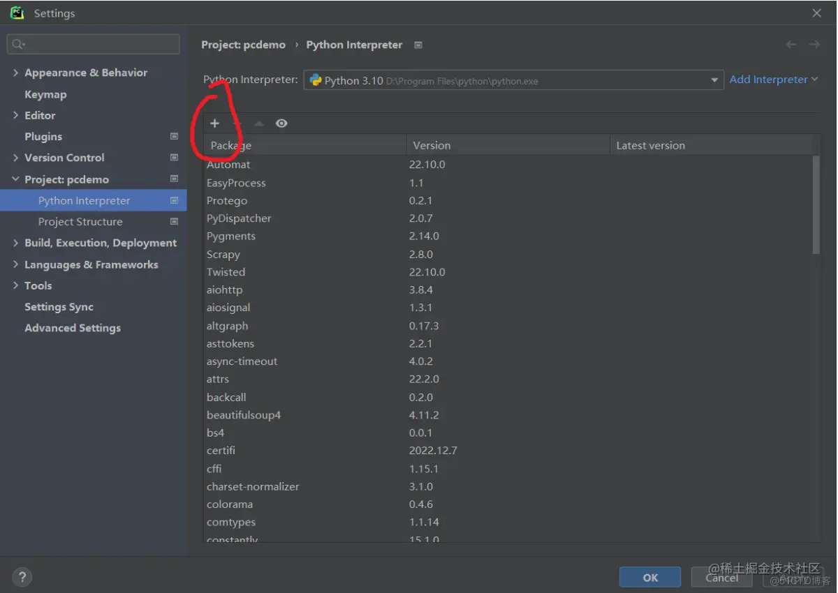Image resolution: width=838 pixels, height=593 pixels.
Task: Open help with question mark button
Action: (22, 577)
